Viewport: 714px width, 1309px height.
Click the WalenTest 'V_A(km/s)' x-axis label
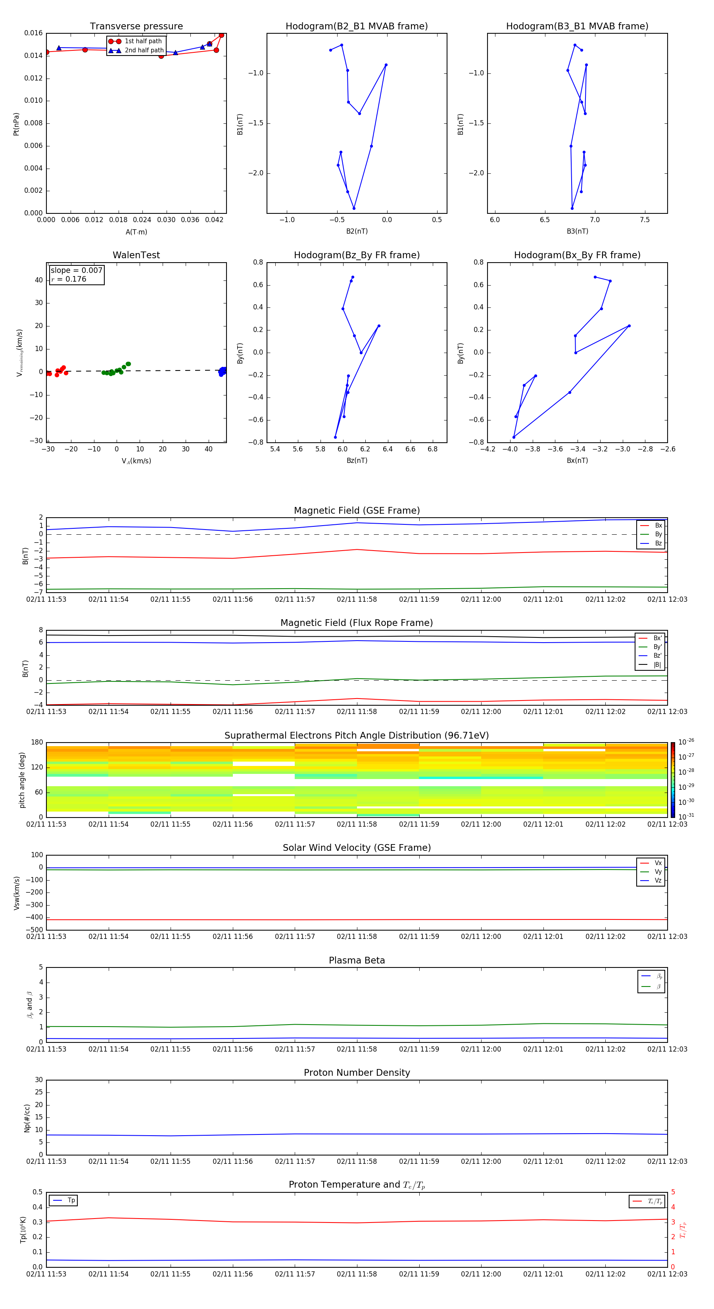(136, 461)
